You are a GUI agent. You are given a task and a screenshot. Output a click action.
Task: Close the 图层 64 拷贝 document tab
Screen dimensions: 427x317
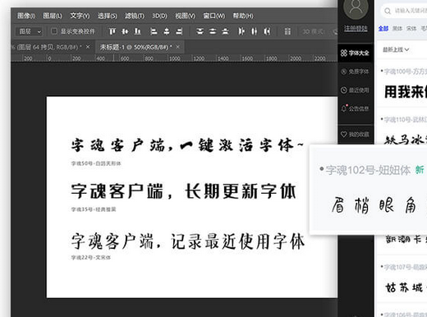(x=88, y=47)
